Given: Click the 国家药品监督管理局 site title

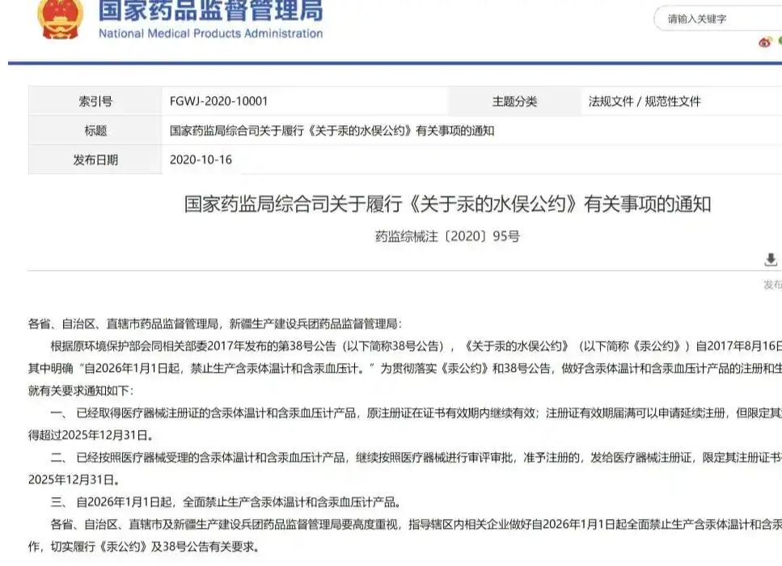Looking at the screenshot, I should click(x=210, y=11).
